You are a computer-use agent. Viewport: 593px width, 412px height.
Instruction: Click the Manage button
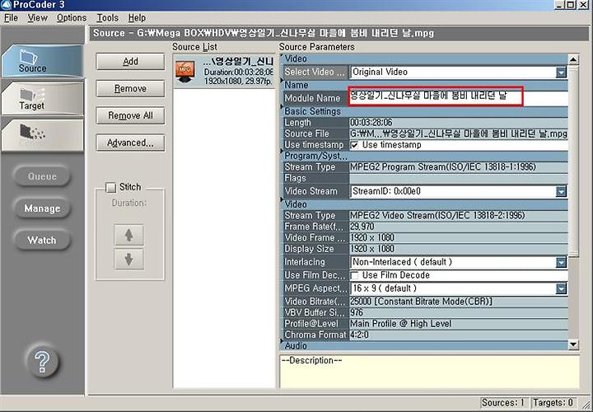[42, 208]
